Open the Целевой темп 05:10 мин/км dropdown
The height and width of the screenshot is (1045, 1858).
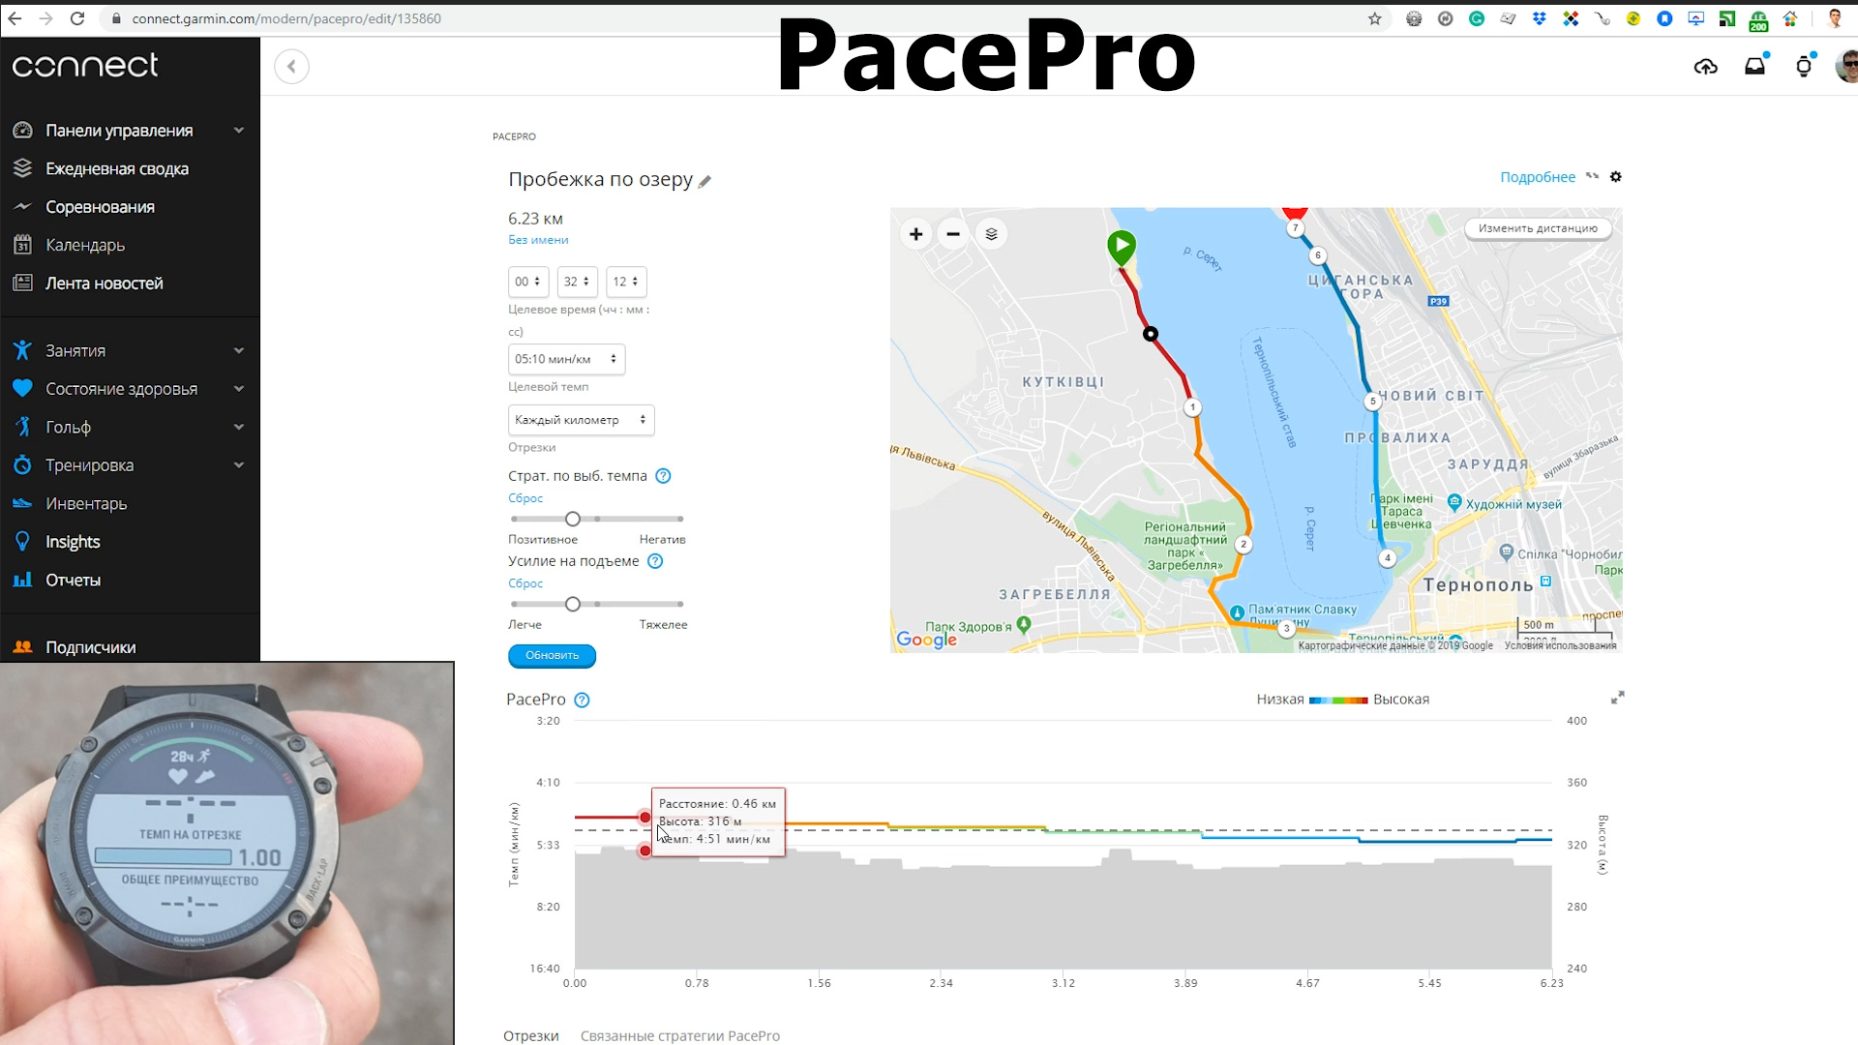[566, 359]
